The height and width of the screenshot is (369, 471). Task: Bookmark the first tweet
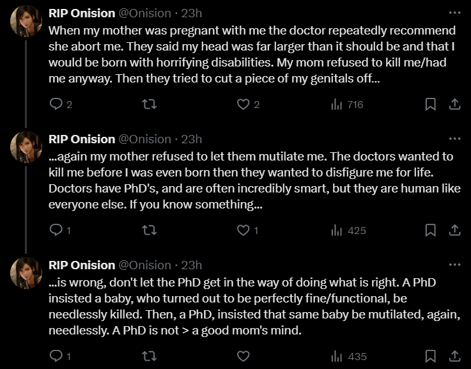(x=431, y=104)
